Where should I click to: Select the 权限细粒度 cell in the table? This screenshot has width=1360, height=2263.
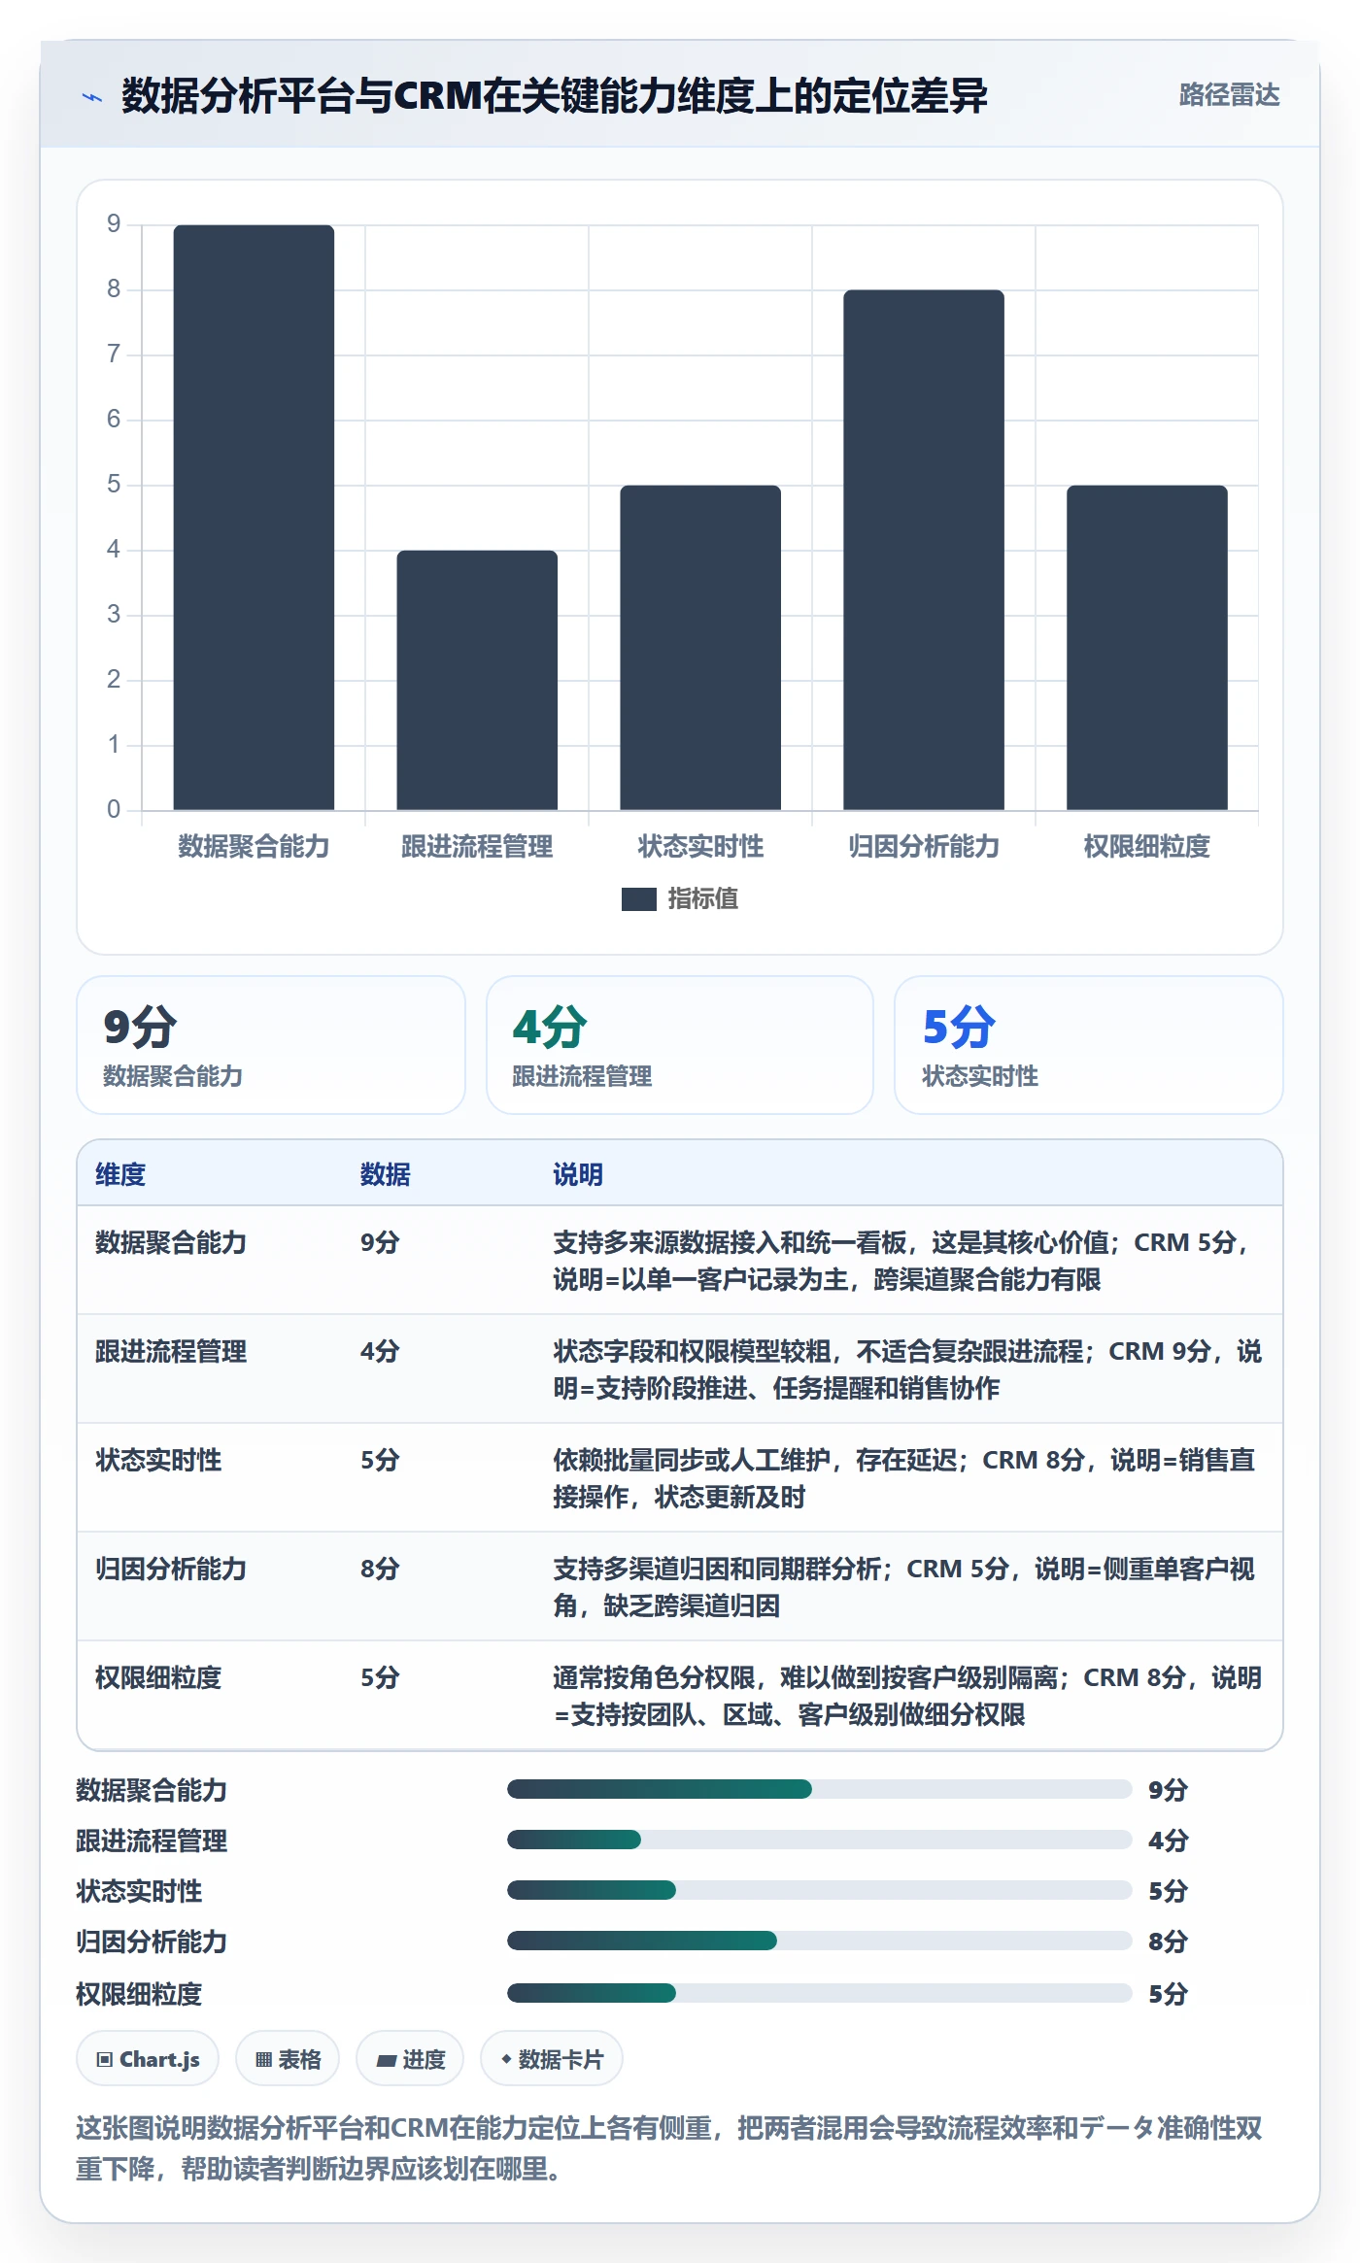[x=158, y=1677]
